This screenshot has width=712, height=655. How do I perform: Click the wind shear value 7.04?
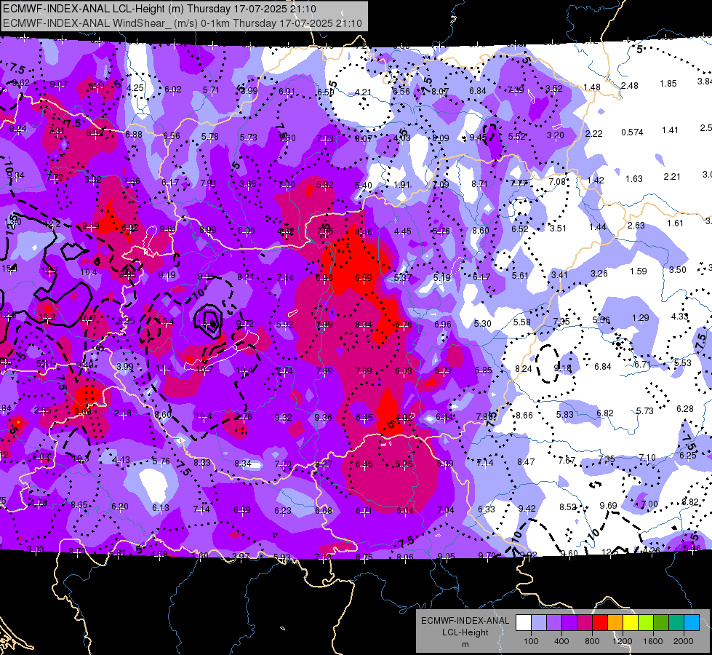pos(445,510)
